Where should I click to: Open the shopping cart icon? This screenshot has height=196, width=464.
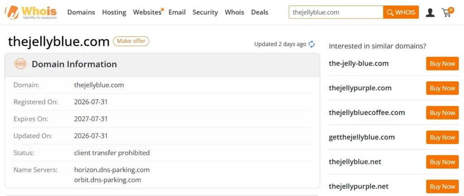[x=447, y=12]
